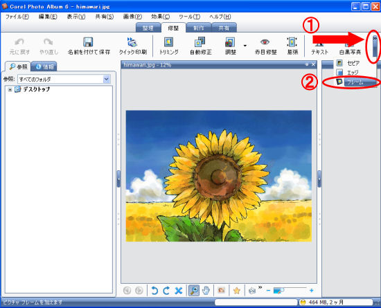Close the himawari.jpg image pane
This screenshot has width=381, height=308.
point(313,64)
